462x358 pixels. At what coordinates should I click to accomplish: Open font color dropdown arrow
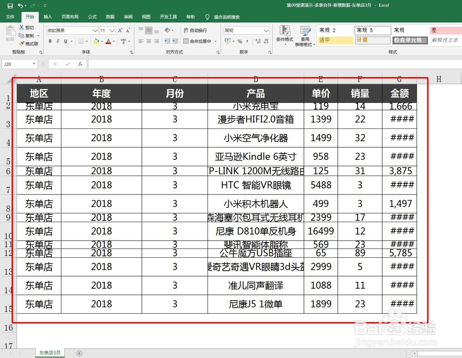114,41
